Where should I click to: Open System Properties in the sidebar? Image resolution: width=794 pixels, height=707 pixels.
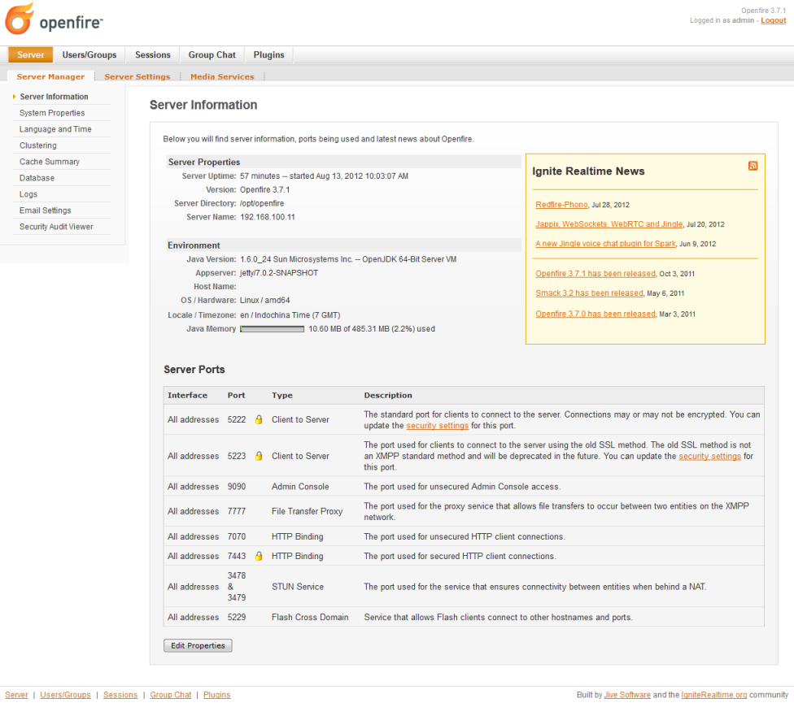pyautogui.click(x=51, y=113)
